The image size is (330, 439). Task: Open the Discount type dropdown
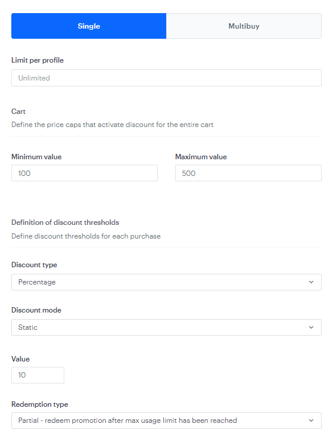click(166, 282)
